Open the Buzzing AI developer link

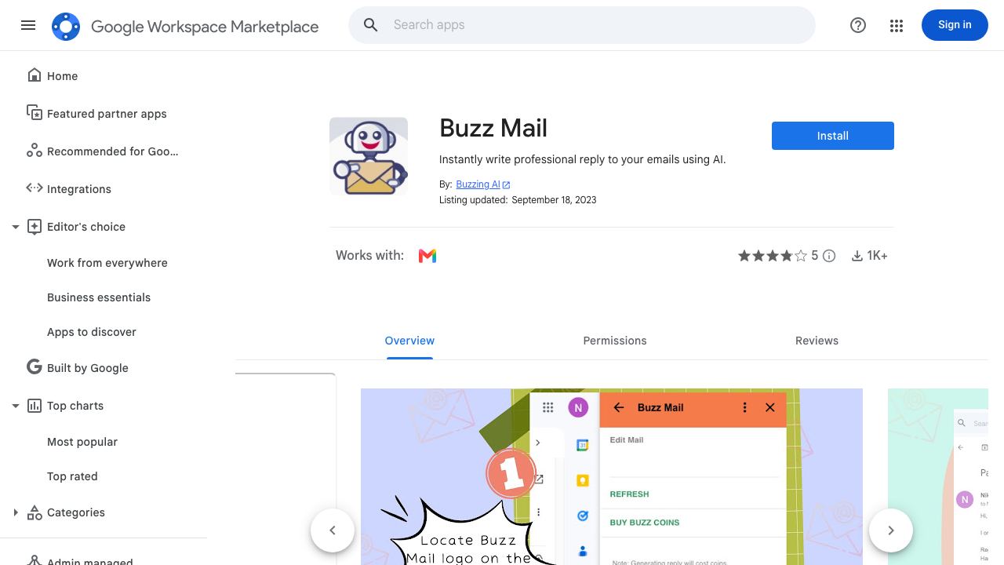(x=478, y=184)
